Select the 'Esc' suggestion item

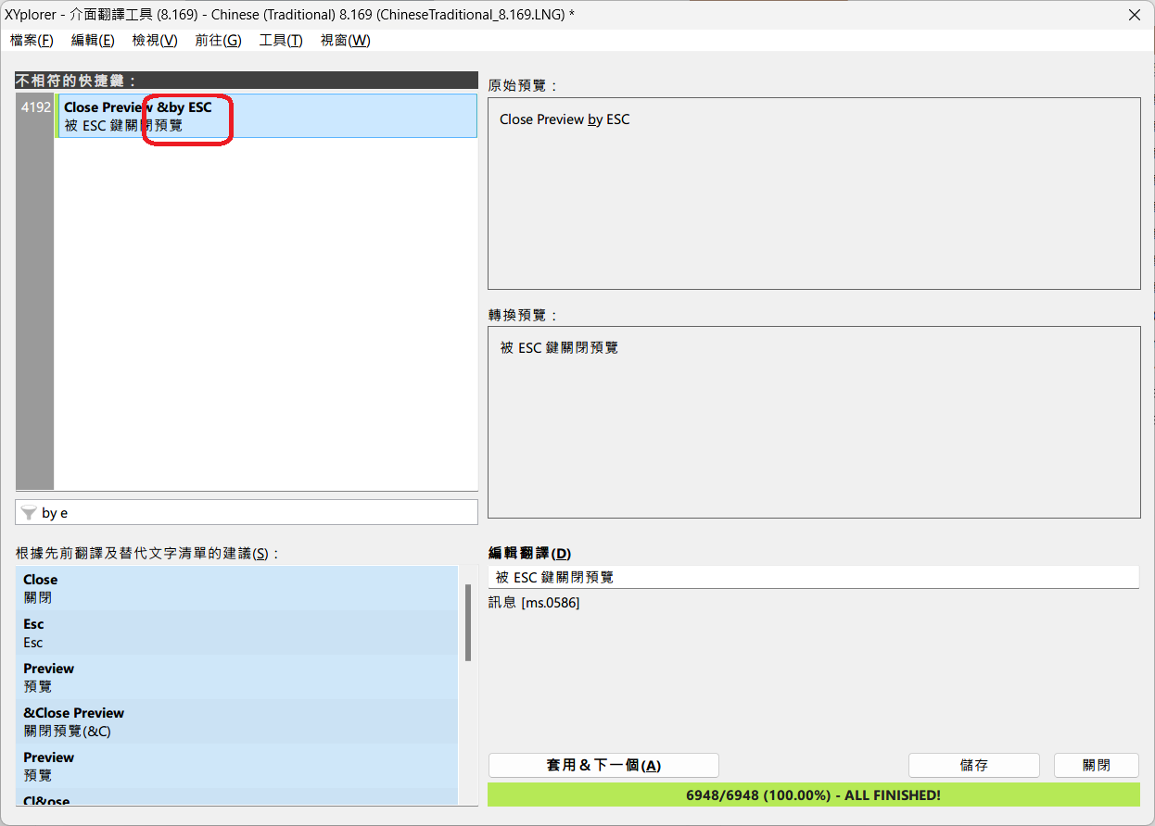click(236, 633)
